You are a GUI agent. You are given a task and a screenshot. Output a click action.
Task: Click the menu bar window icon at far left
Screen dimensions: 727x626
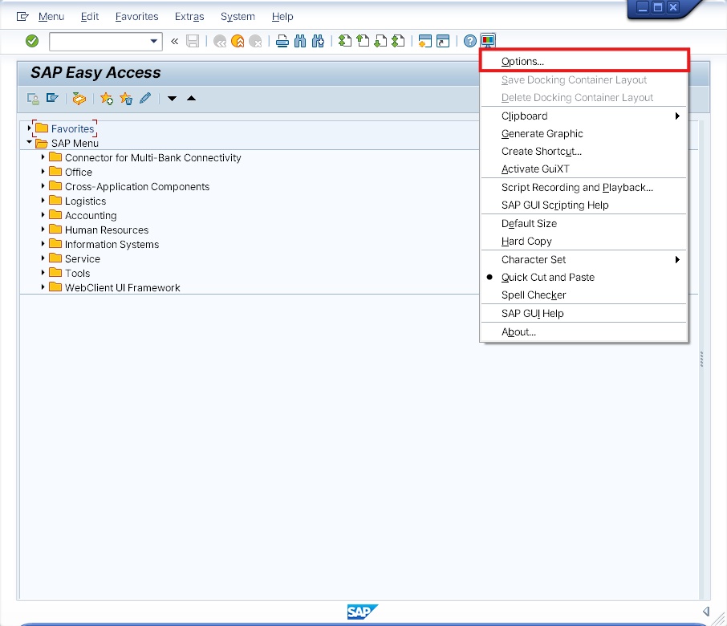click(x=22, y=17)
